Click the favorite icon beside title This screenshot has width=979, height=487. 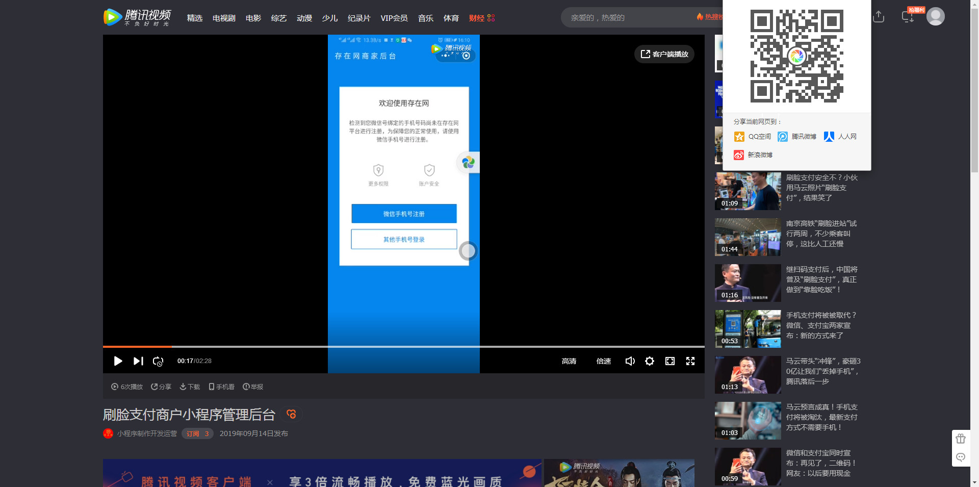coord(291,414)
